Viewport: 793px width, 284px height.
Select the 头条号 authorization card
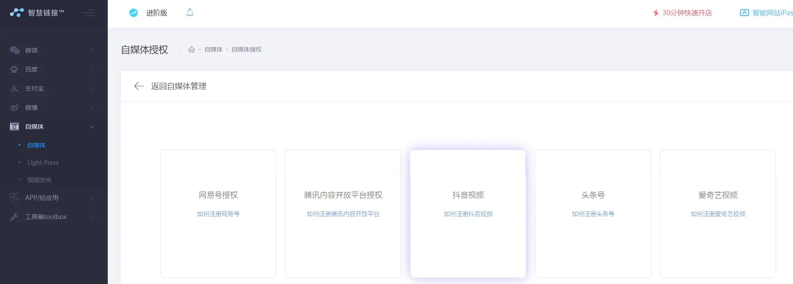click(x=593, y=195)
